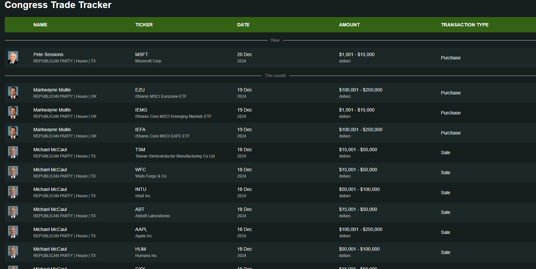Image resolution: width=536 pixels, height=269 pixels.
Task: Click the Congress Trade Tracker title
Action: pyautogui.click(x=58, y=5)
